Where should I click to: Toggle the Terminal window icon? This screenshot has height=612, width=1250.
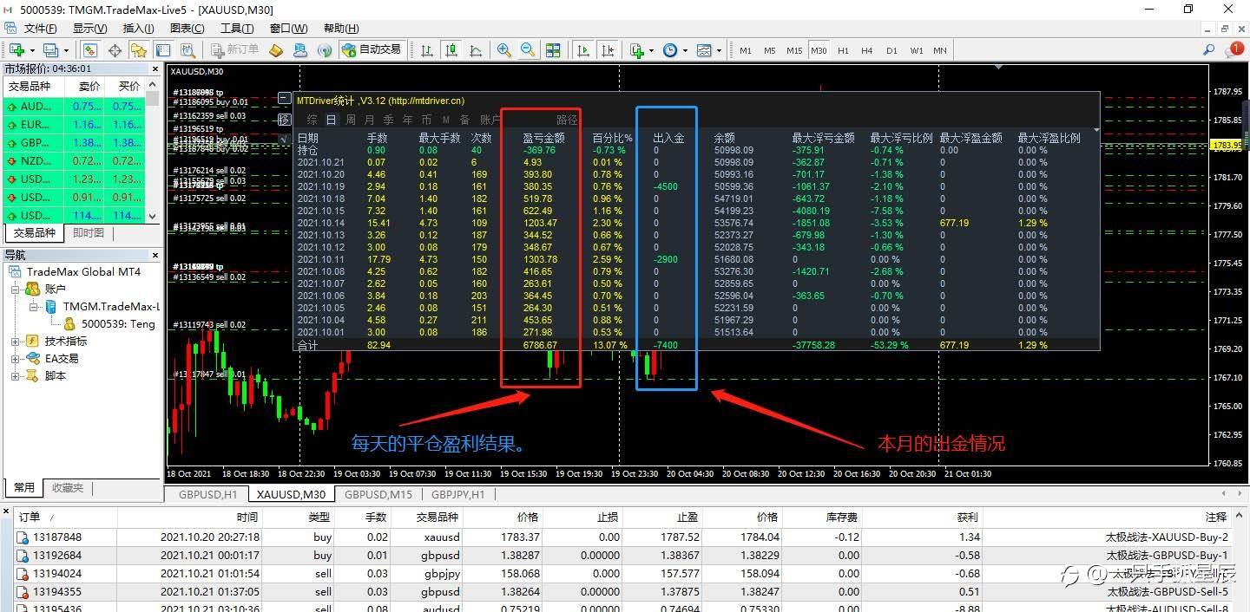tap(162, 50)
